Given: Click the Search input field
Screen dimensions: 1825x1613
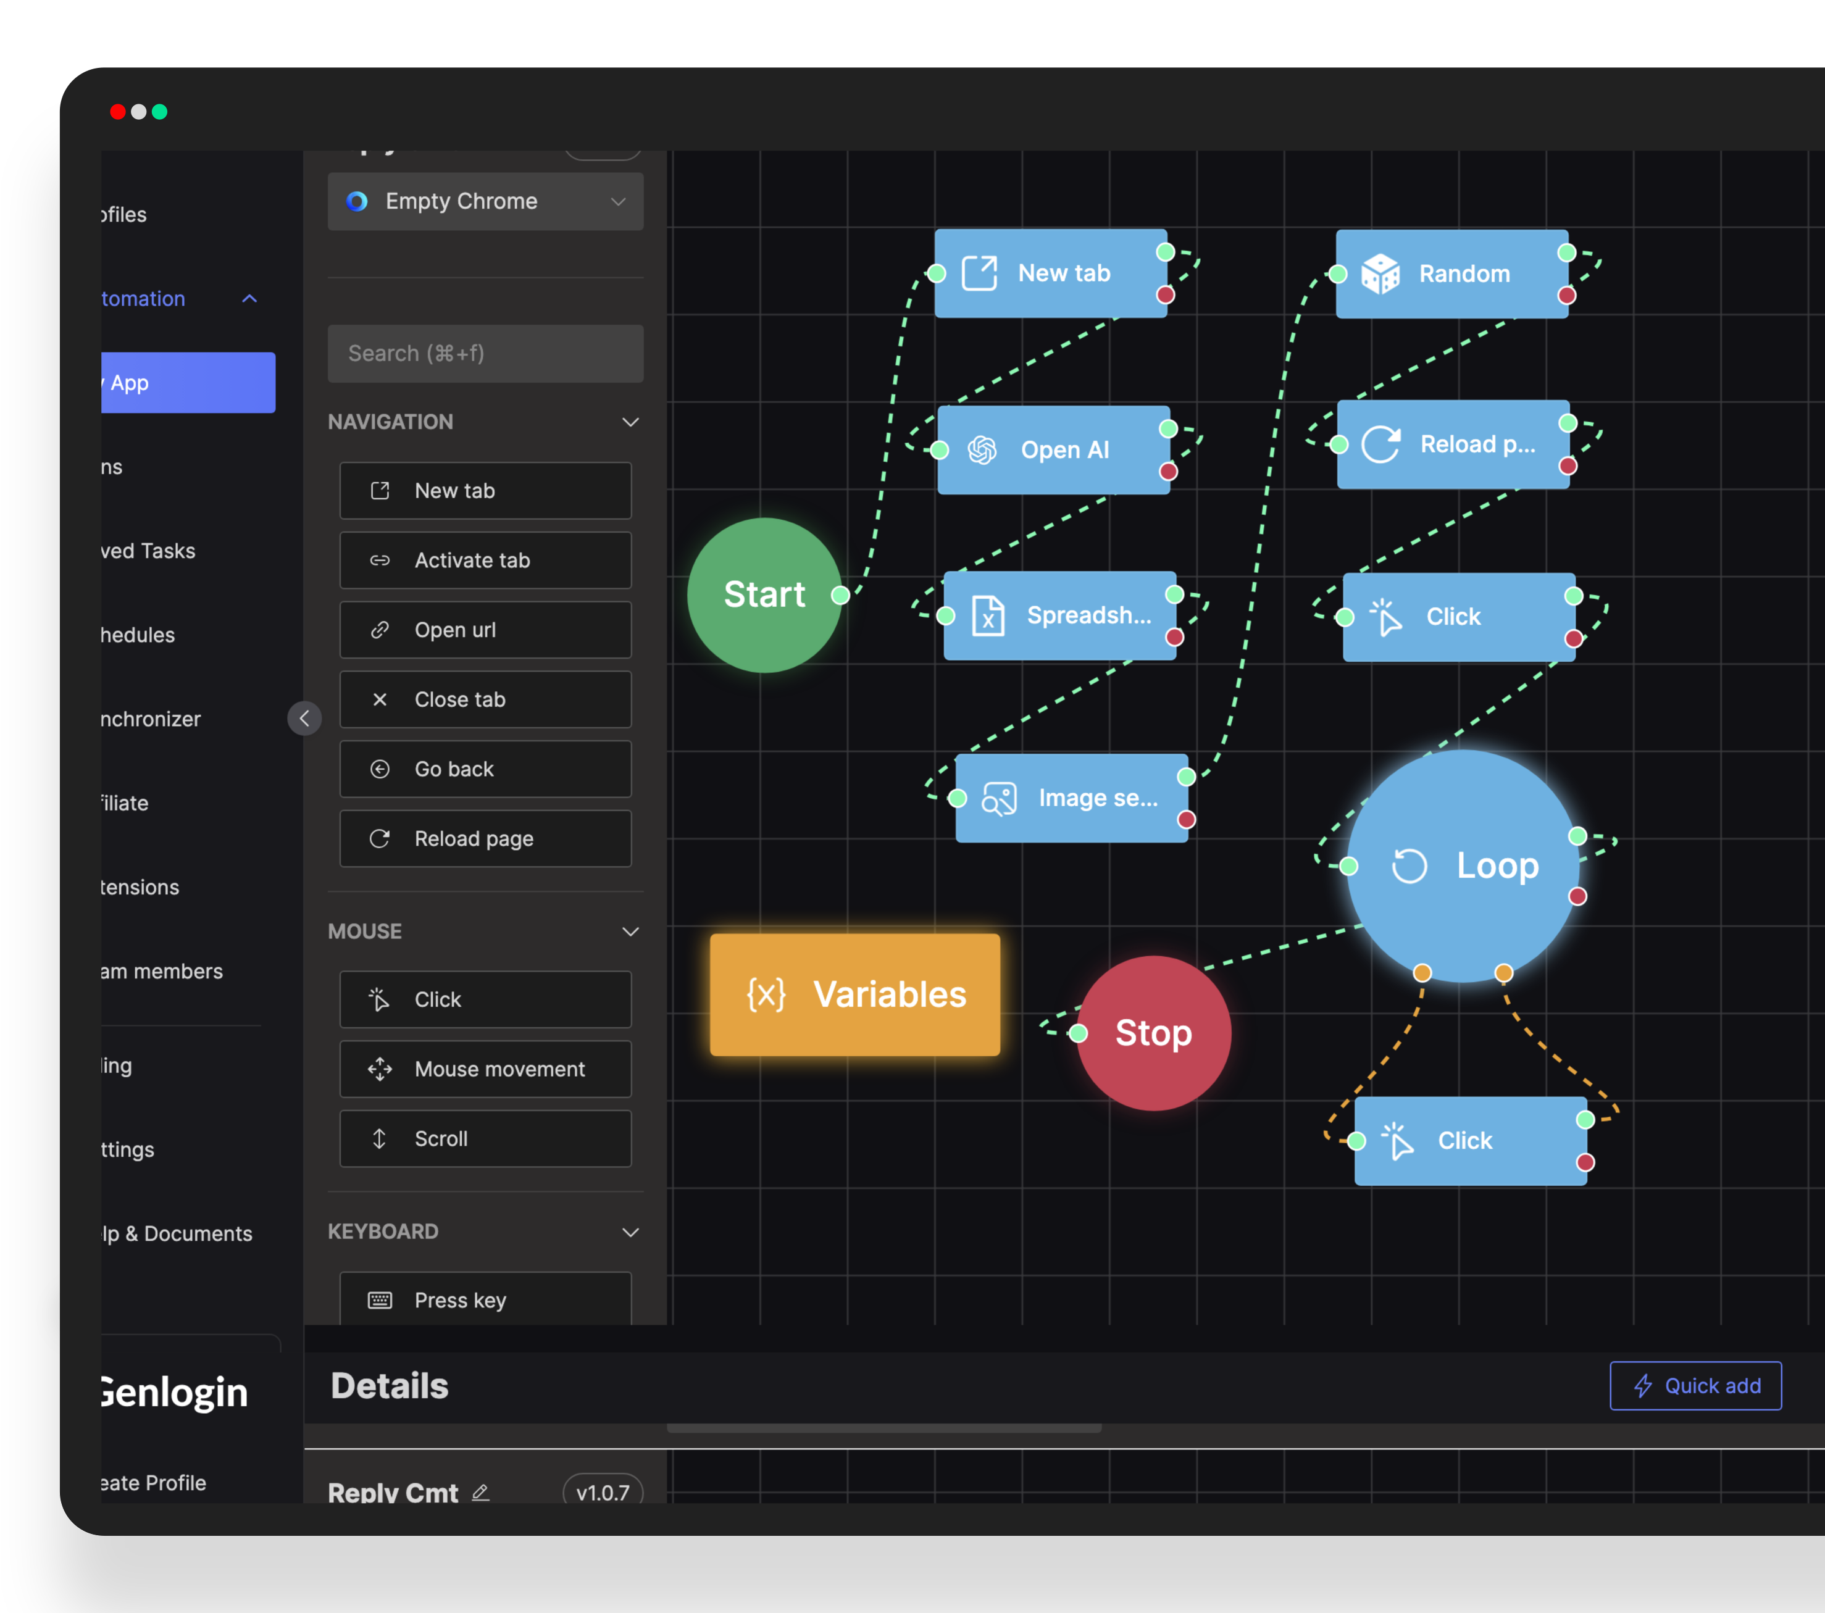Looking at the screenshot, I should pyautogui.click(x=485, y=354).
